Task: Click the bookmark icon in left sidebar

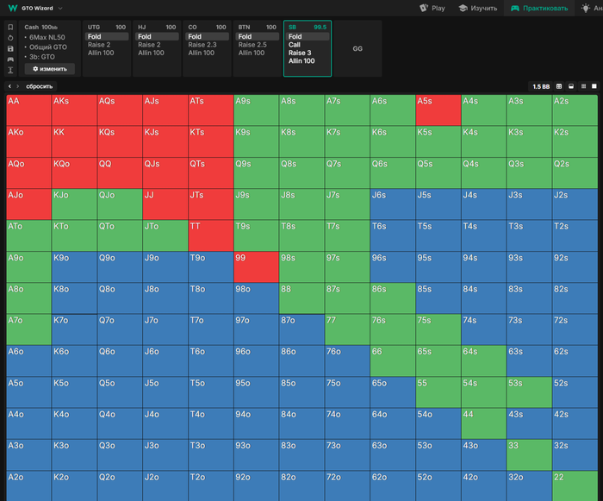Action: (10, 27)
